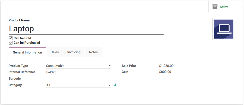Click the Category field showing All
The height and width of the screenshot is (105, 244).
[x=77, y=85]
